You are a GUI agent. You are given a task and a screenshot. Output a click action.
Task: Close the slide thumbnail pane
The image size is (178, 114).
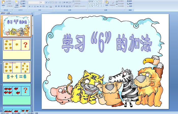tap(32, 13)
